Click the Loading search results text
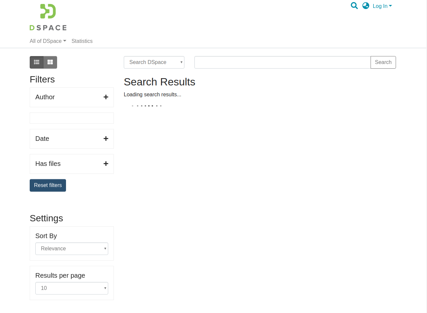Image resolution: width=427 pixels, height=313 pixels. pyautogui.click(x=152, y=94)
